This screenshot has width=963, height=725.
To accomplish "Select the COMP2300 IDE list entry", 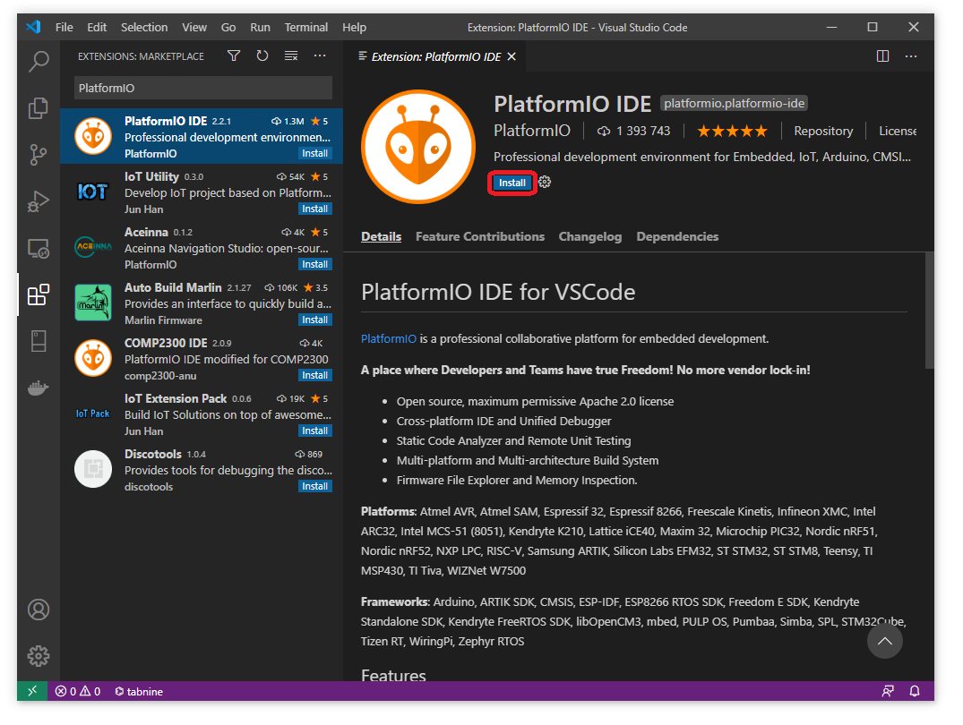I will click(202, 359).
